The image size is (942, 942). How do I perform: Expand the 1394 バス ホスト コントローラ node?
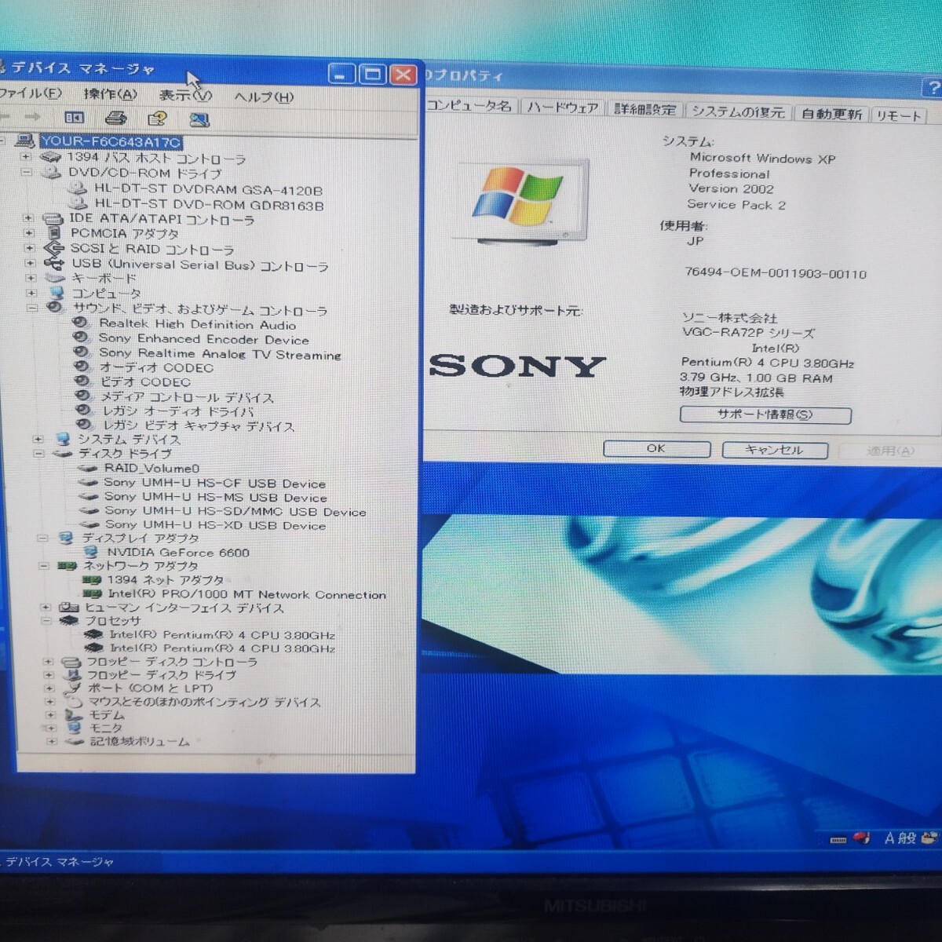coord(26,157)
